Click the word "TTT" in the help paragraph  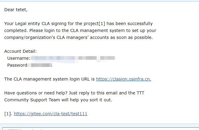(140, 93)
